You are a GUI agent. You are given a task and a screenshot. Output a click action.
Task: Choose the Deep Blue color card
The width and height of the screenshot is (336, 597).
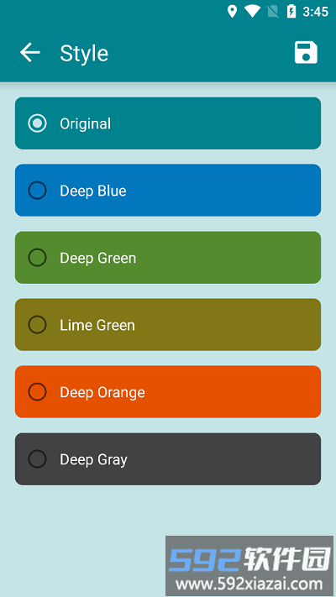[x=168, y=191]
